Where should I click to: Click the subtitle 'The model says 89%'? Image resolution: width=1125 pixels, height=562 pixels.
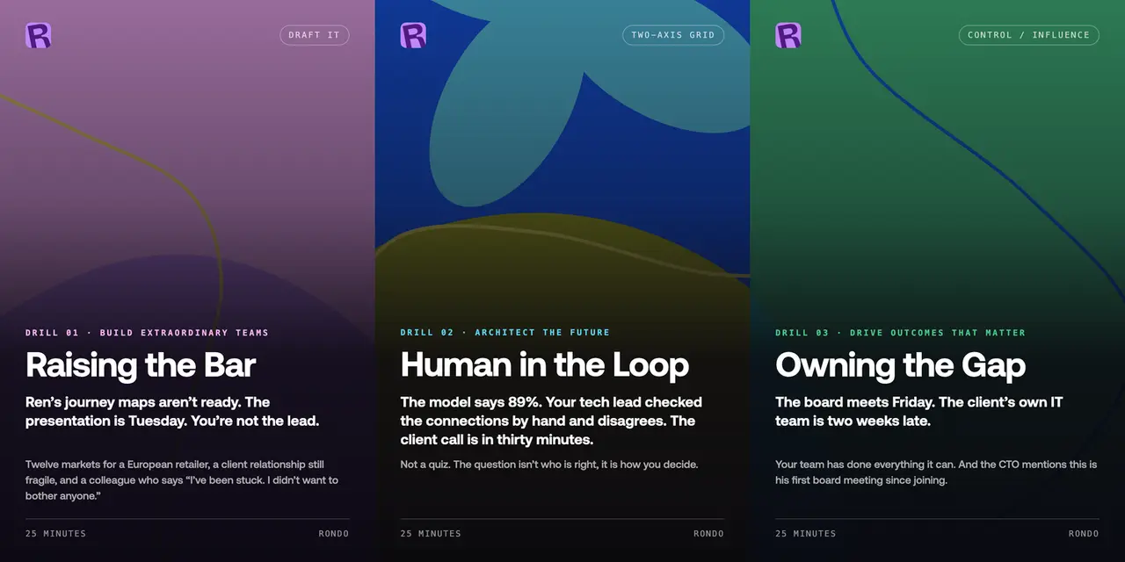551,421
